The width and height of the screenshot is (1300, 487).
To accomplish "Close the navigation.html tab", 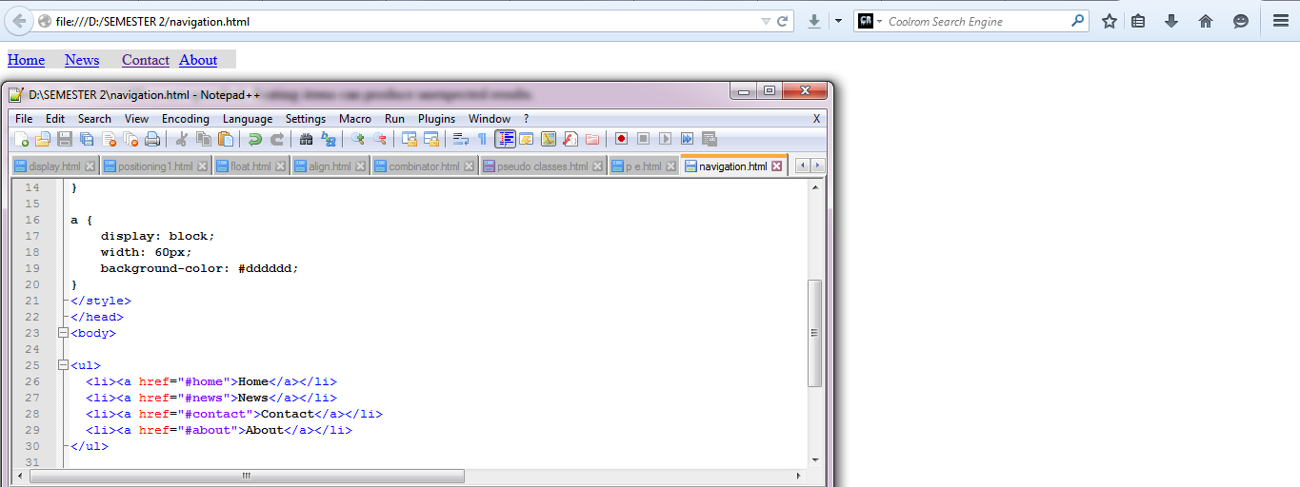I will 777,166.
